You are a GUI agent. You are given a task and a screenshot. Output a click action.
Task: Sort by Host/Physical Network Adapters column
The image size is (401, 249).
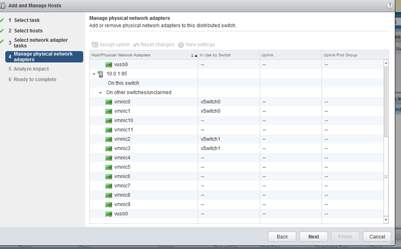(x=144, y=55)
